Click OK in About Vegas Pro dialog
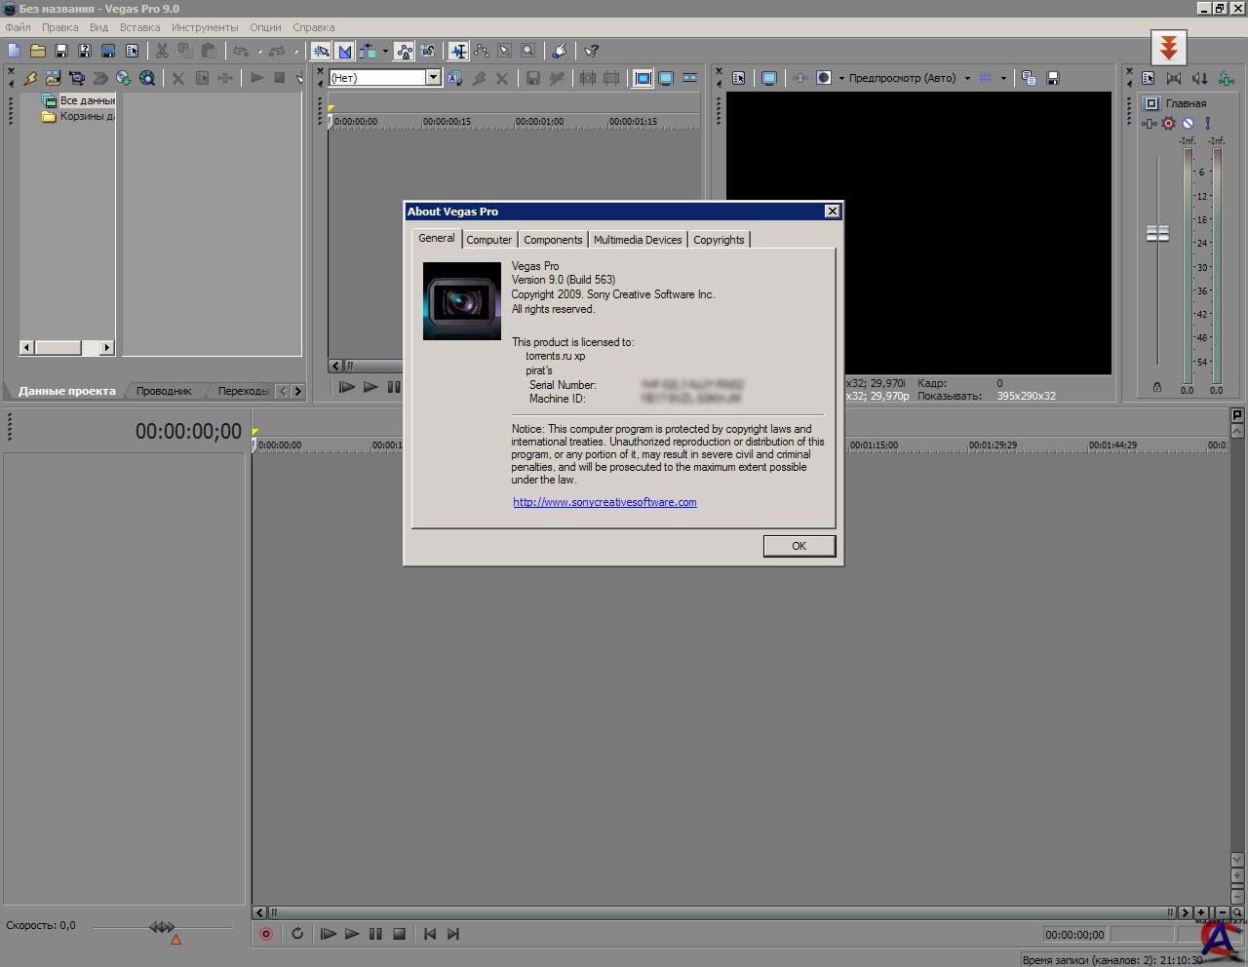 pos(799,546)
